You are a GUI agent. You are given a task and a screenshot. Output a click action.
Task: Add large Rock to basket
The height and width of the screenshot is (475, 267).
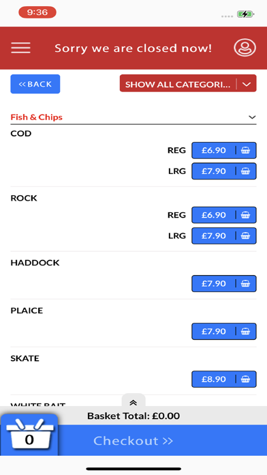[224, 235]
